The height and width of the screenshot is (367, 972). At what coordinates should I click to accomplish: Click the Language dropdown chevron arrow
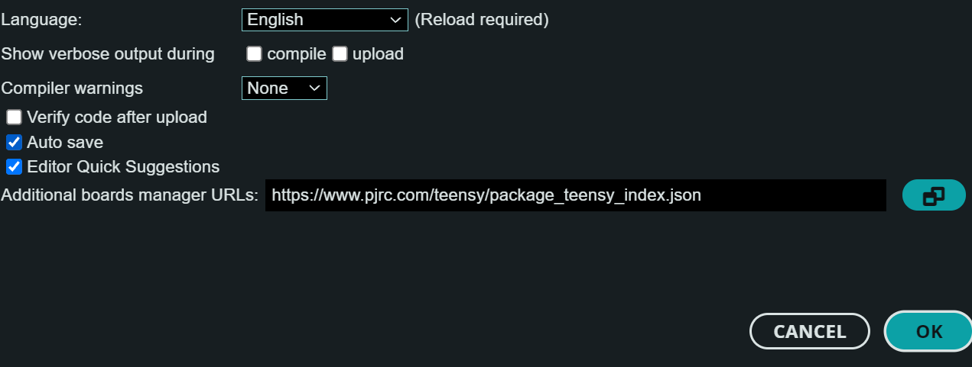pos(395,20)
